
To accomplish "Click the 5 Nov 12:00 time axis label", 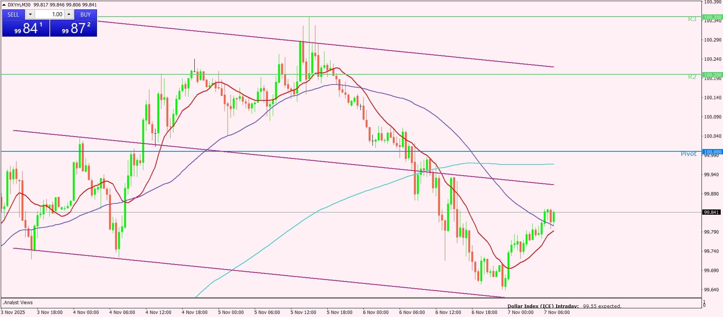I will pos(303,312).
